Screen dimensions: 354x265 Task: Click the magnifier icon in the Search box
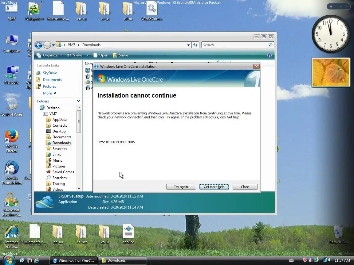(x=270, y=44)
